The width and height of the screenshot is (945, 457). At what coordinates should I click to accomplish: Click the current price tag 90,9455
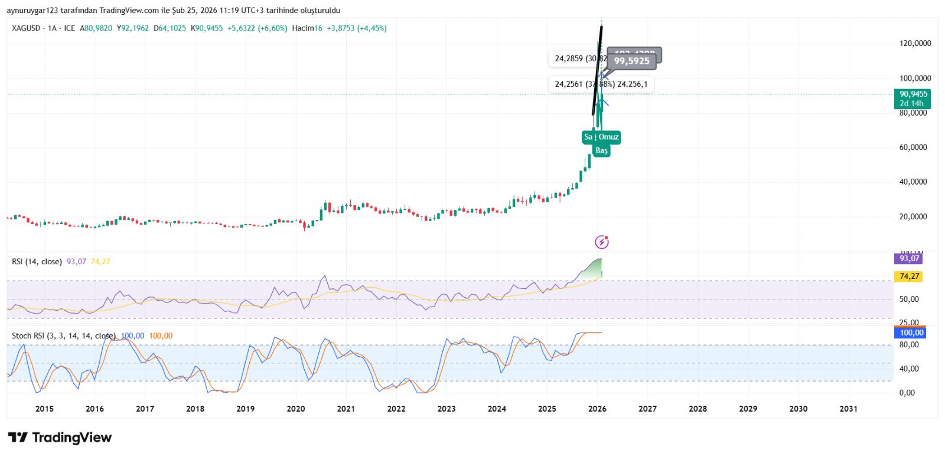(913, 94)
